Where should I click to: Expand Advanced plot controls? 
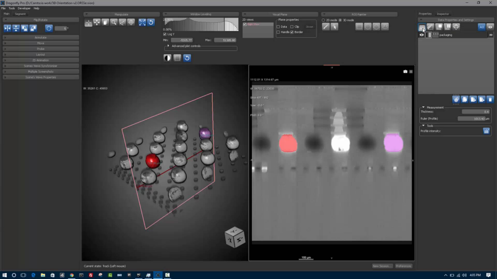pos(168,46)
